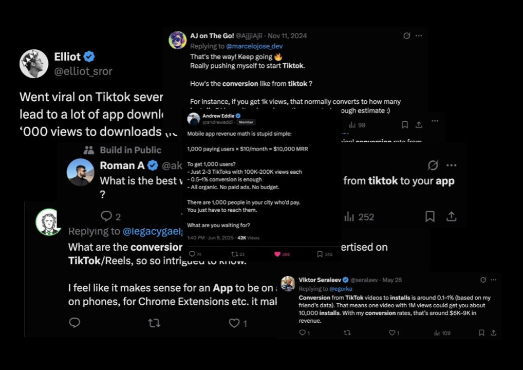
Task: Click Grok icon on AJ on The Go's tweet
Action: coord(406,35)
